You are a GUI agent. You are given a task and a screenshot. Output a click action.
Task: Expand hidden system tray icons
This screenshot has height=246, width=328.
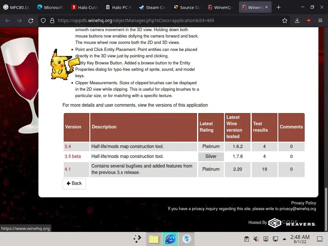click(284, 239)
